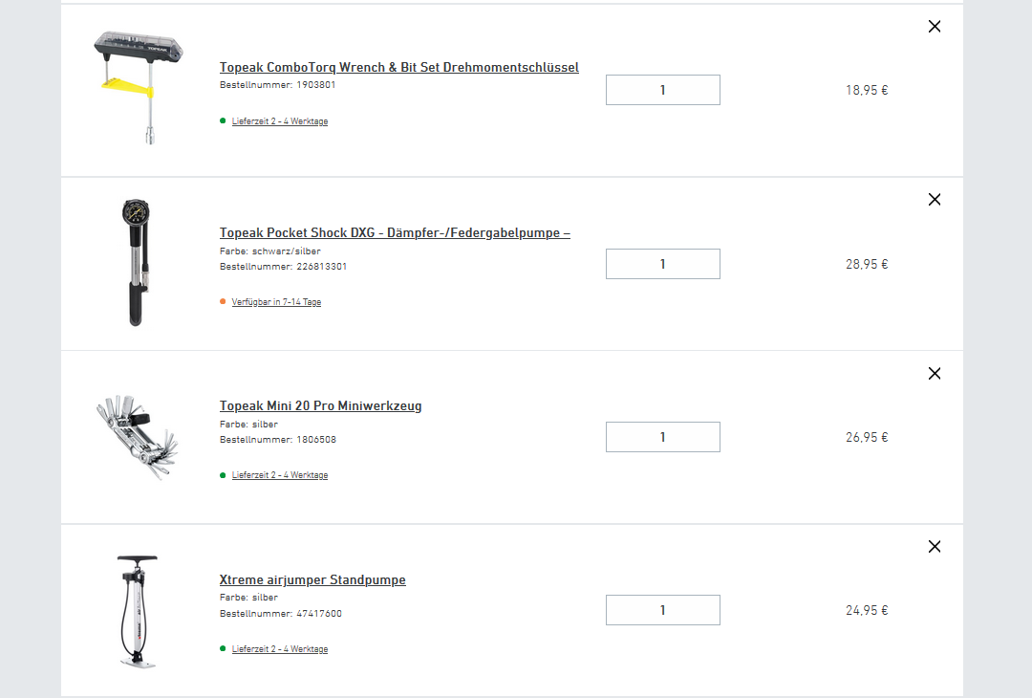Remove Topeak Pocket Shock DXG item
This screenshot has height=698, width=1032.
click(935, 200)
